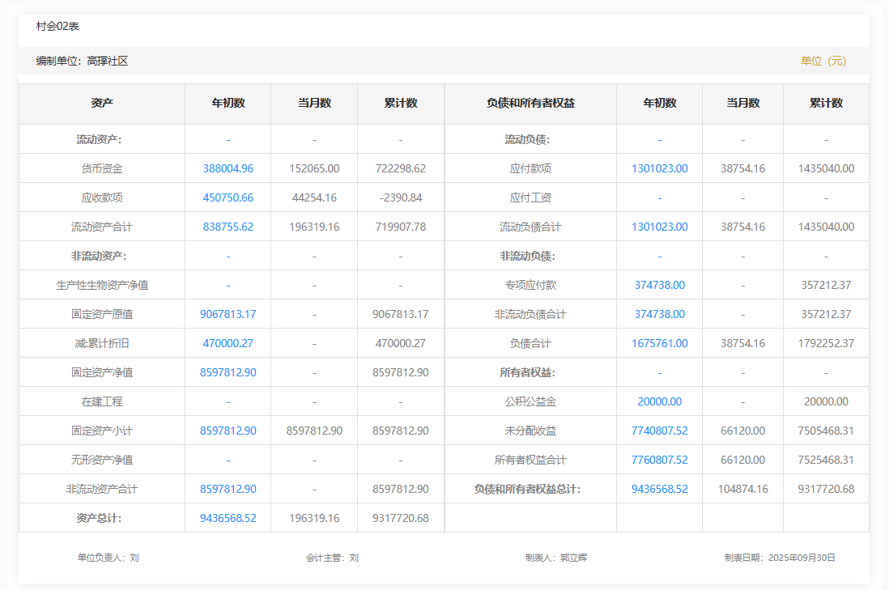Open 流动负债合计 row's blue 年初数 link
The width and height of the screenshot is (889, 590).
click(659, 227)
